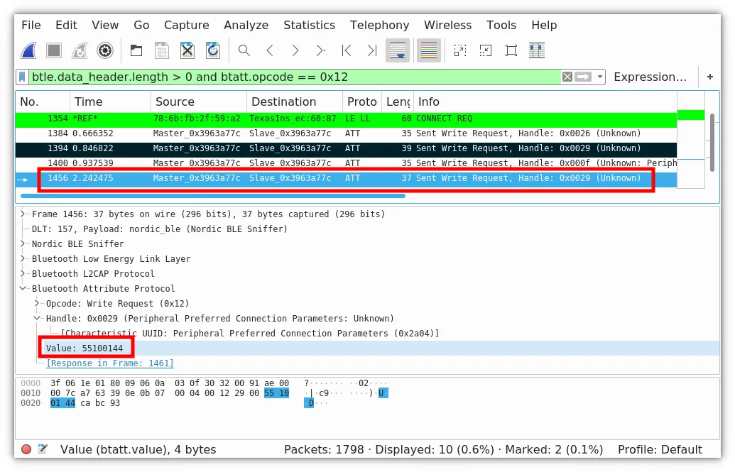The width and height of the screenshot is (735, 472).
Task: Toggle auto scroll during live capture
Action: [x=398, y=50]
